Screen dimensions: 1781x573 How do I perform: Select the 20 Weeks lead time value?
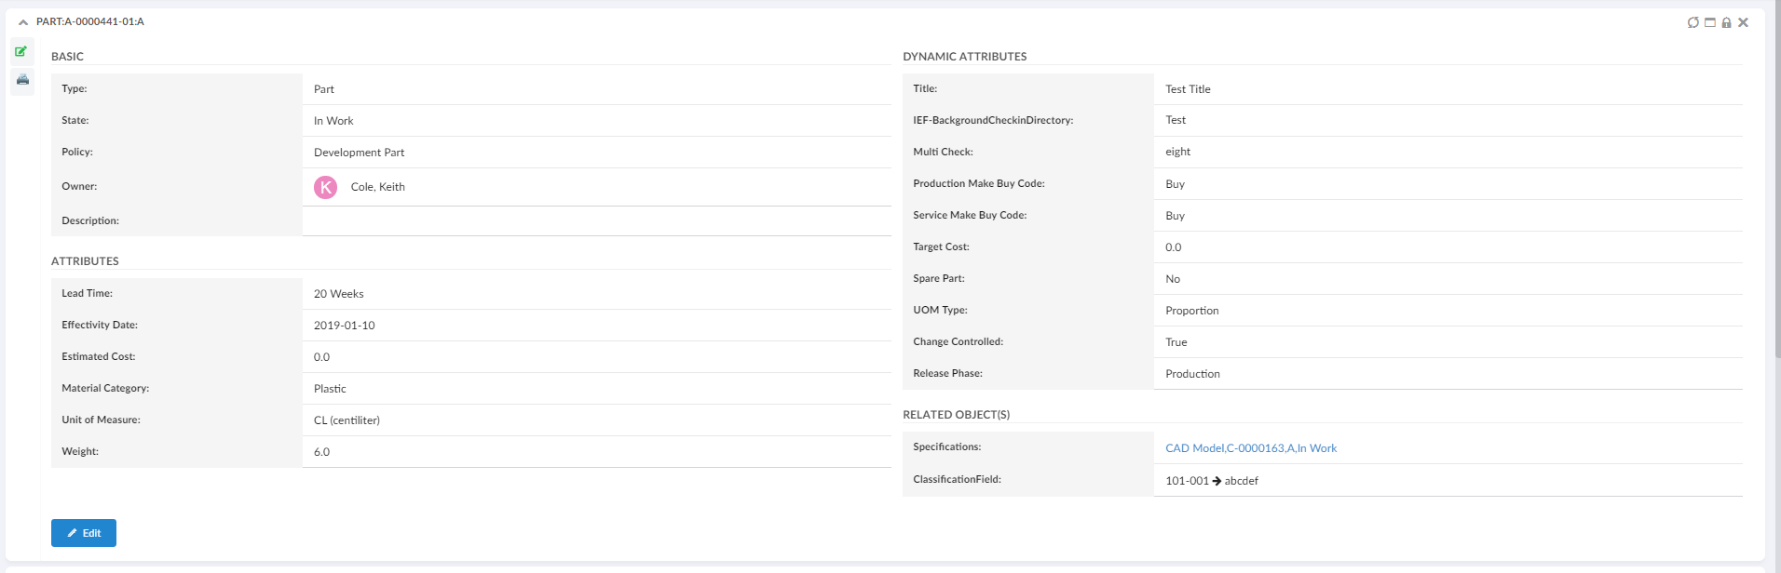click(x=338, y=294)
